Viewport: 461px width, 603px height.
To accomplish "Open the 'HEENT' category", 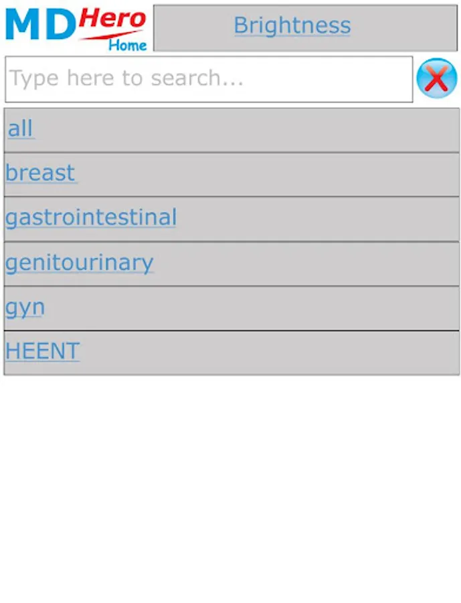I will pyautogui.click(x=232, y=353).
